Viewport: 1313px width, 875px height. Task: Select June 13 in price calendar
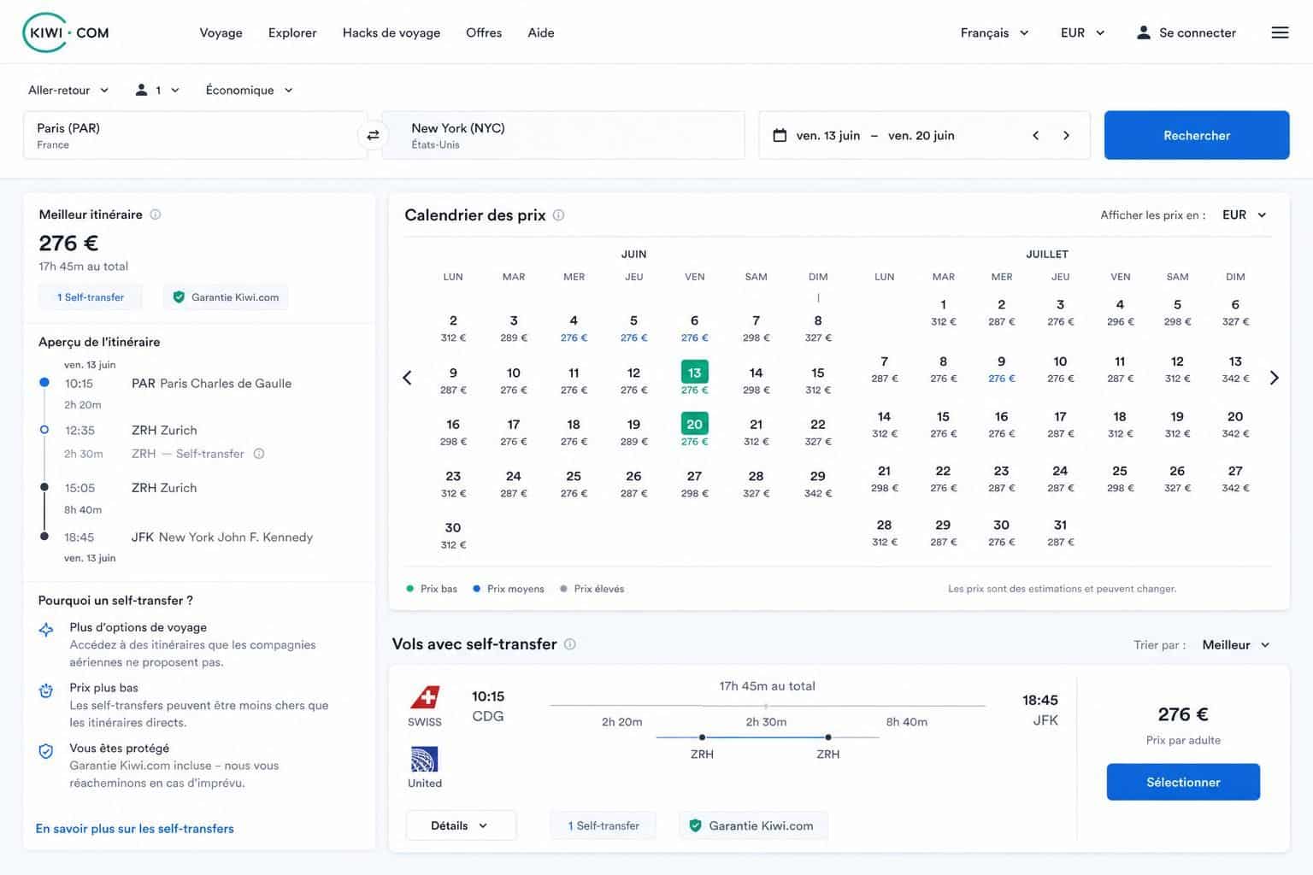pos(694,379)
